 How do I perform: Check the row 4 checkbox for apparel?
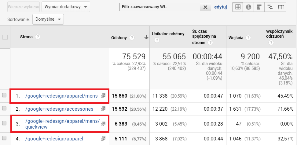[x=5, y=139]
